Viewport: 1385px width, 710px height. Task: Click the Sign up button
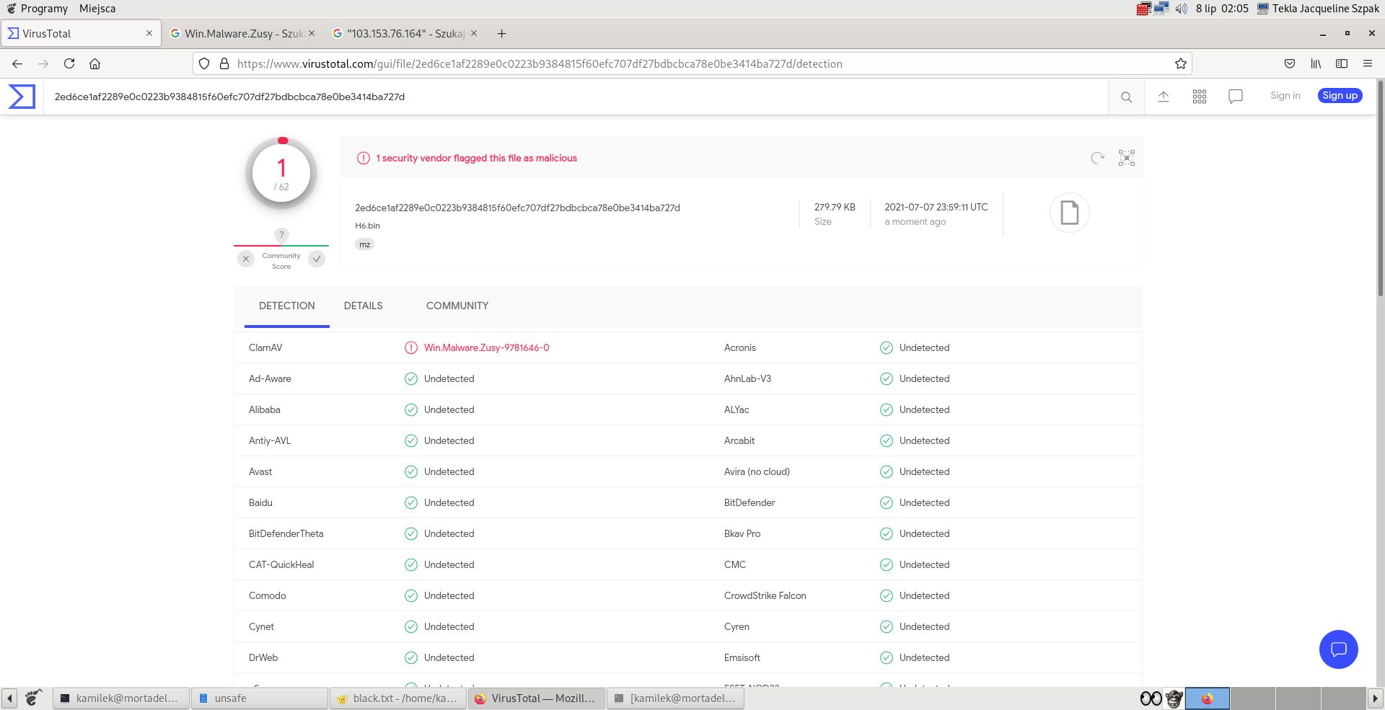pyautogui.click(x=1340, y=95)
